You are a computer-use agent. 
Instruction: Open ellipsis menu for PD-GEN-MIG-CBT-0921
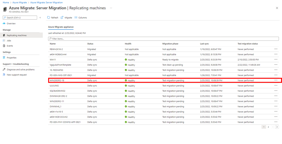(x=276, y=75)
